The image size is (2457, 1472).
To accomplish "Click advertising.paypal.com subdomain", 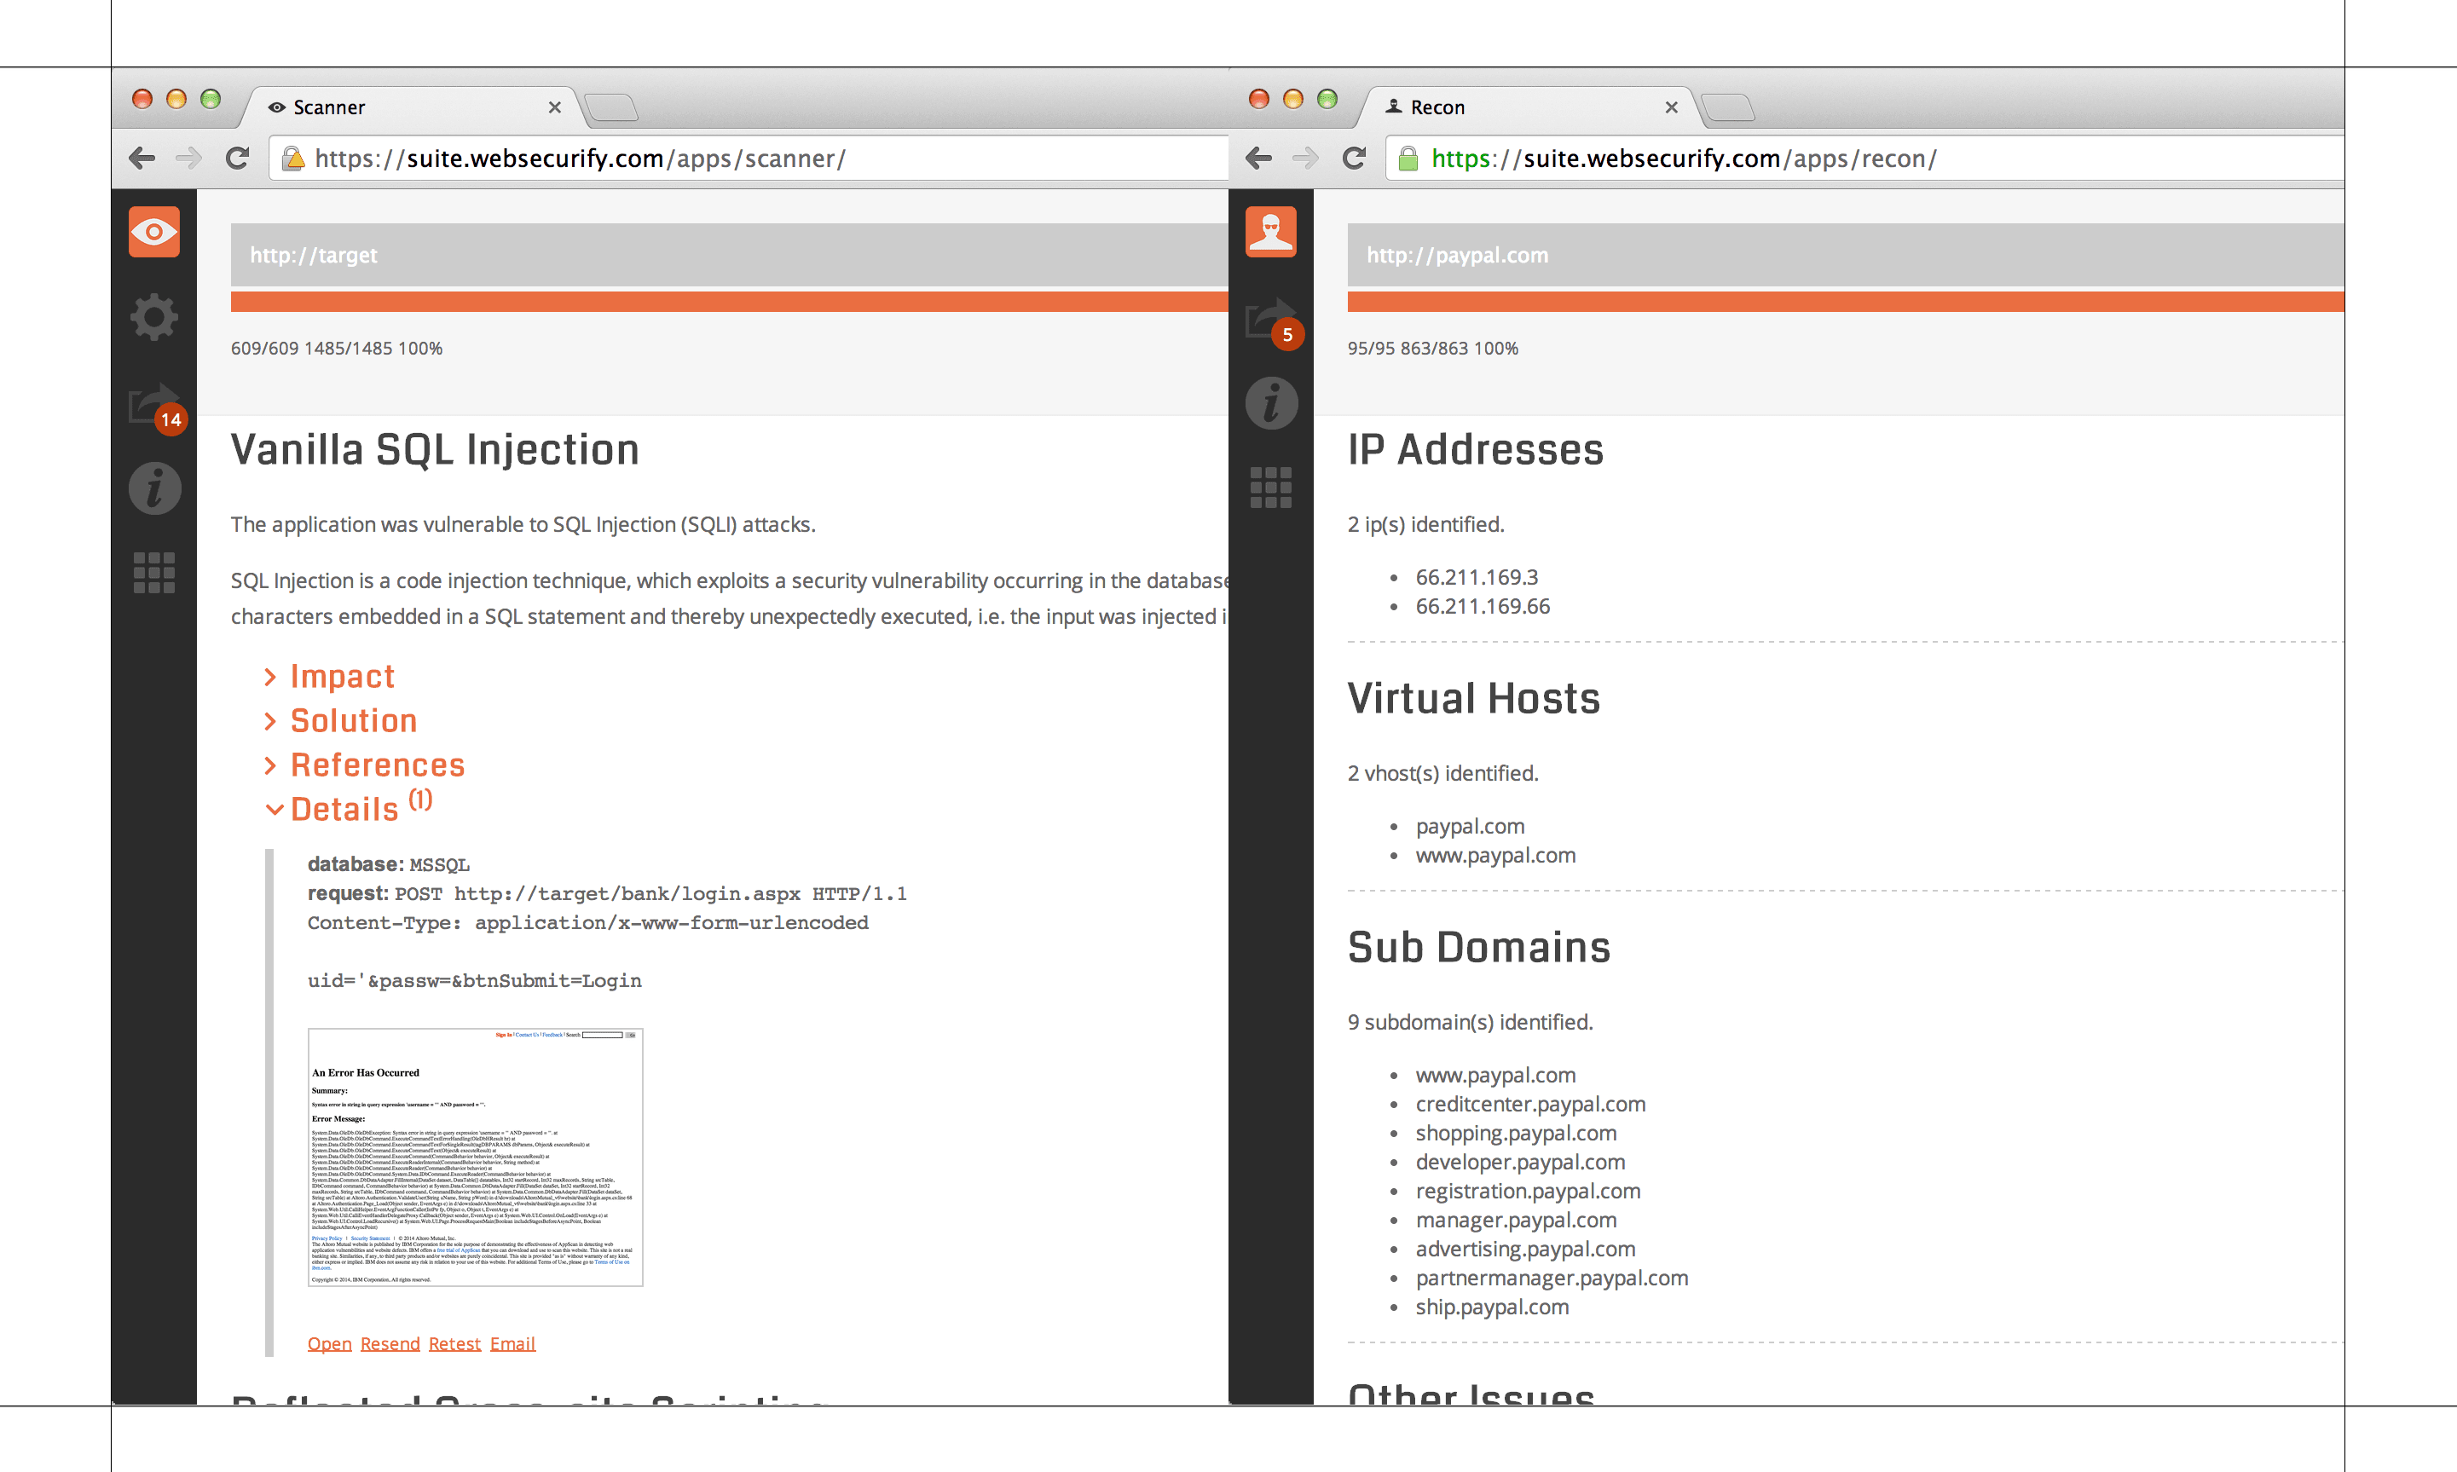I will click(x=1525, y=1249).
